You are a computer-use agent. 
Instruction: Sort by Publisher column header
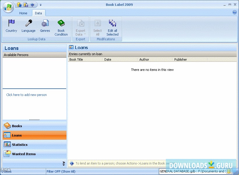190,60
